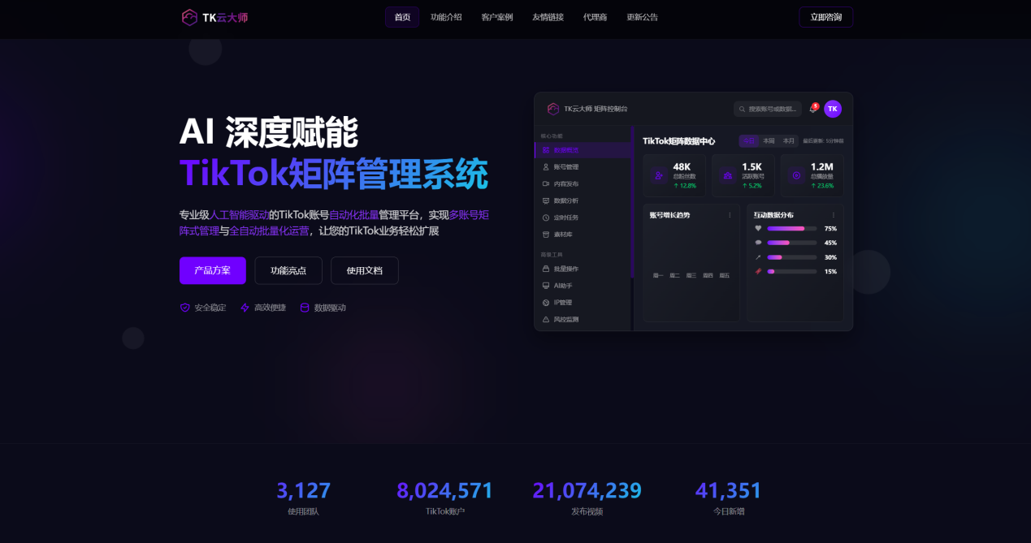The width and height of the screenshot is (1031, 543).
Task: Click the account search input field
Action: (768, 109)
